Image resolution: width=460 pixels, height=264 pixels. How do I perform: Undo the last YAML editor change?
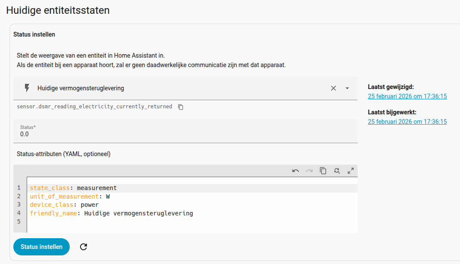pos(296,171)
